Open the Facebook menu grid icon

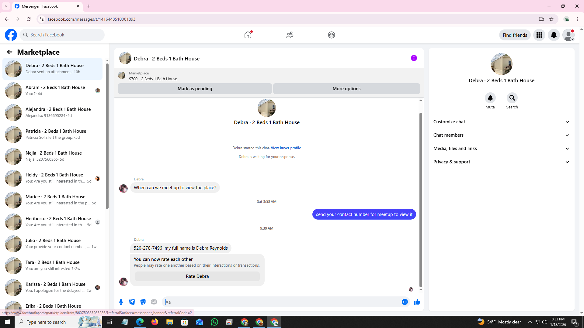pos(539,35)
